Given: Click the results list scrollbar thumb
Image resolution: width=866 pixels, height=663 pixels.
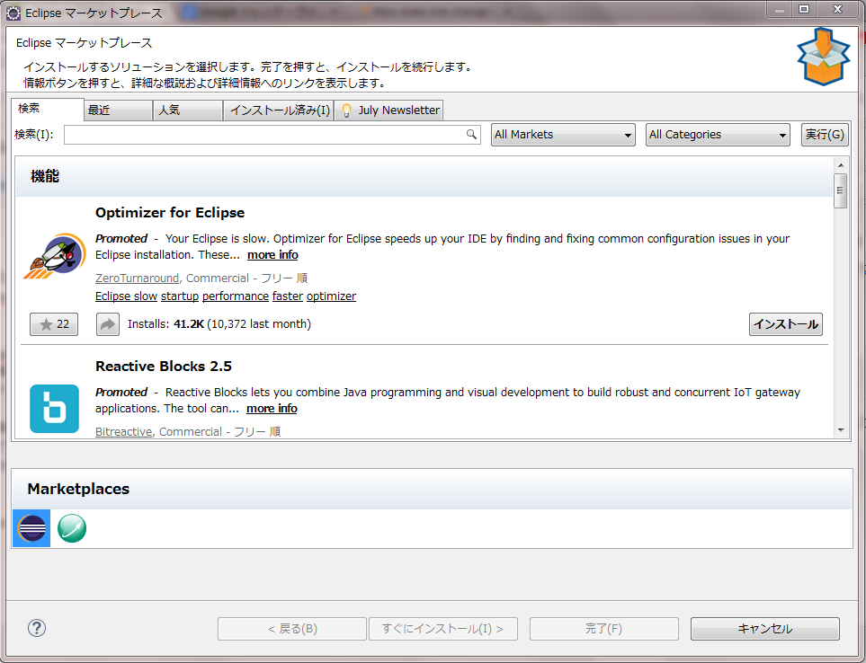Looking at the screenshot, I should 840,190.
